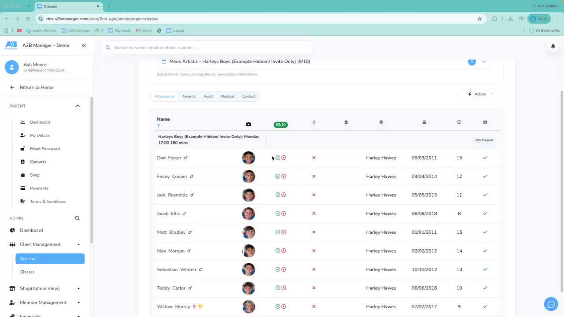This screenshot has width=564, height=317.
Task: Click the camera icon in the Name header
Action: click(x=249, y=125)
